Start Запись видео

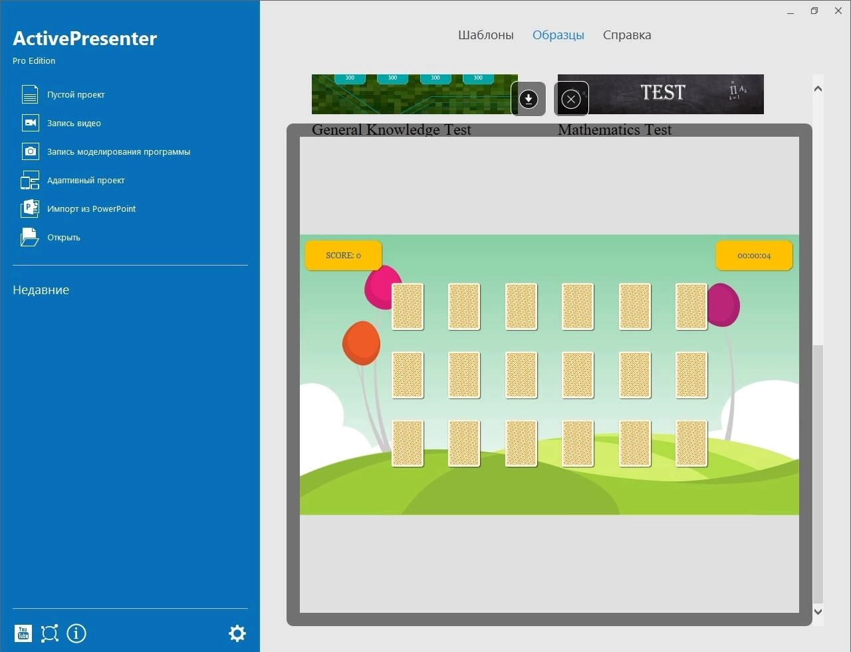[x=74, y=123]
